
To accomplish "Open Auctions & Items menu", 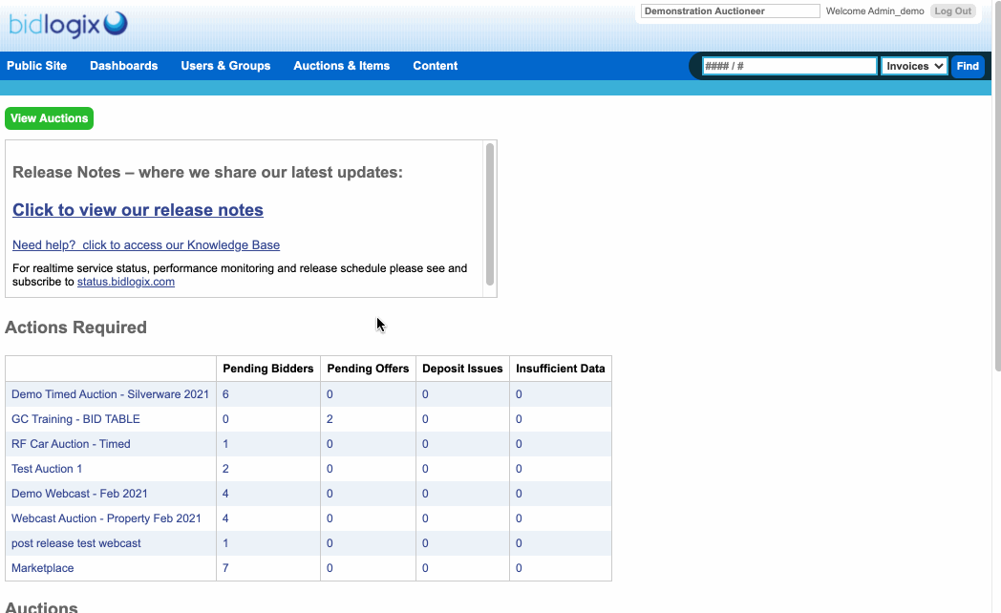I will 342,66.
